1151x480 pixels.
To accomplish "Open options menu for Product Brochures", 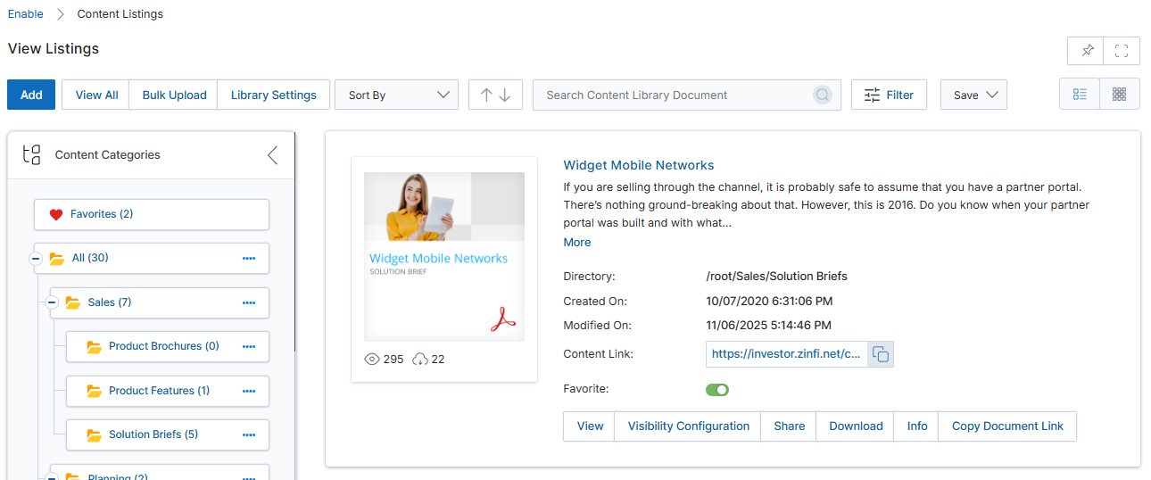I will click(249, 346).
